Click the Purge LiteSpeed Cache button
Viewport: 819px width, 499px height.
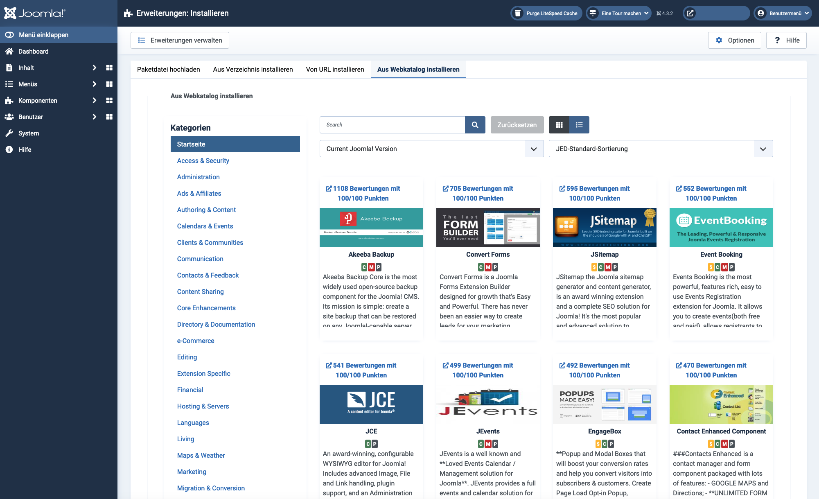(x=546, y=13)
